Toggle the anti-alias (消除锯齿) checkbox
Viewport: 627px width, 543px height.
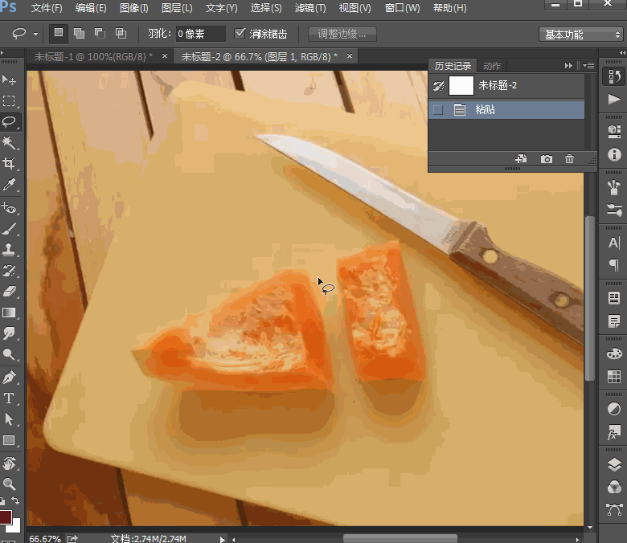click(240, 34)
